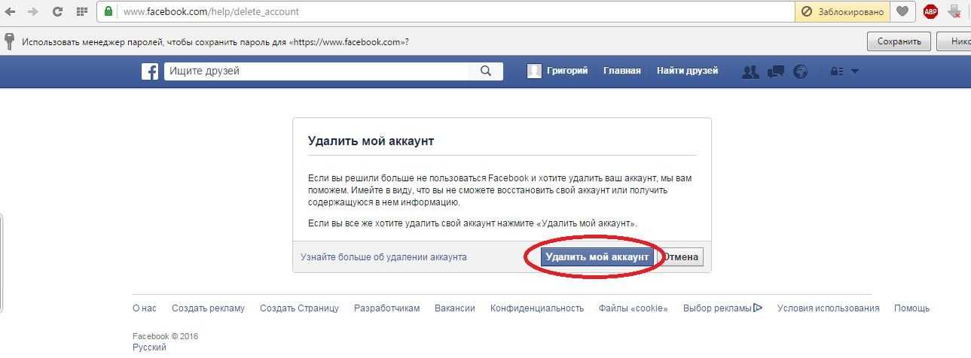Viewport: 971px width, 358px height.
Task: Open Создать рекламу footer link
Action: pos(208,308)
